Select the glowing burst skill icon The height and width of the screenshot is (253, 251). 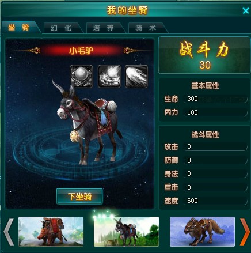click(109, 76)
